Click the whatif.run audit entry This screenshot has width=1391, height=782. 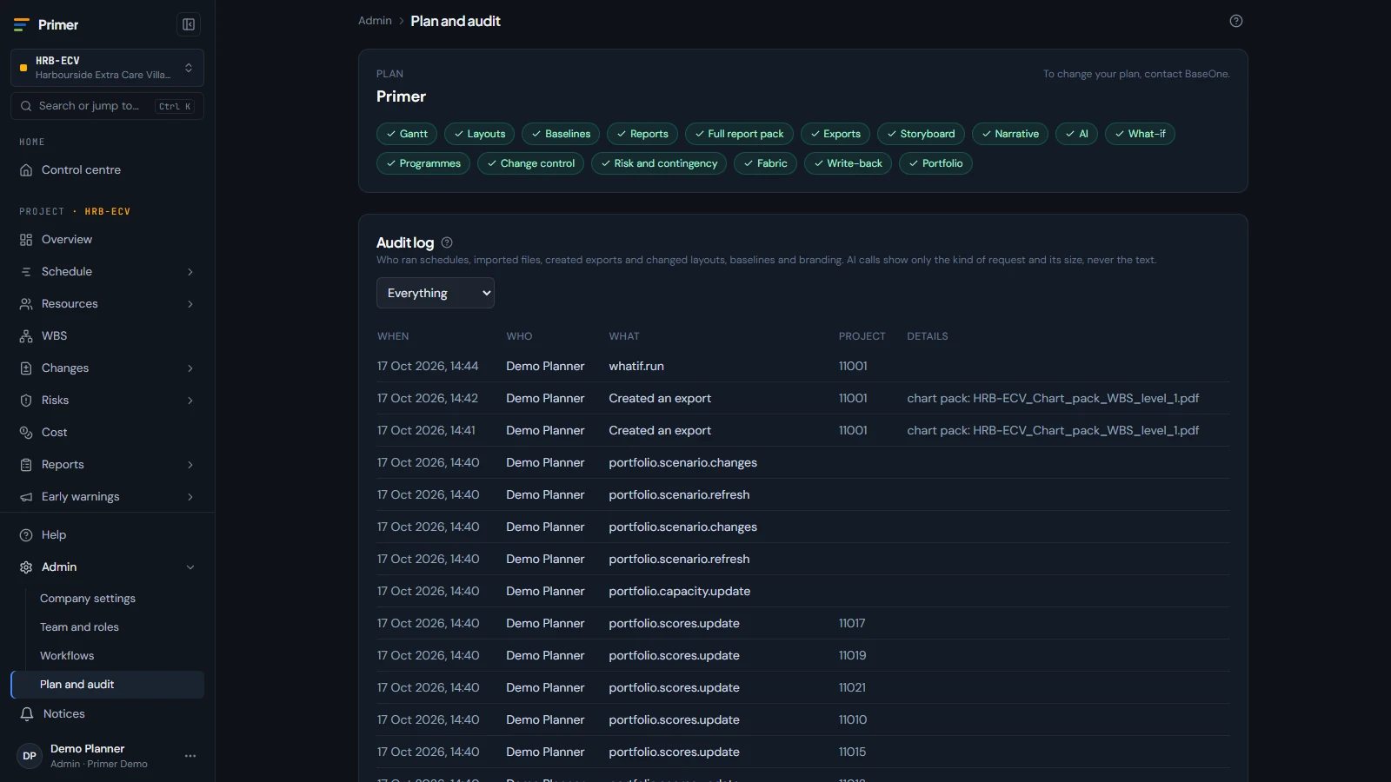pyautogui.click(x=636, y=367)
